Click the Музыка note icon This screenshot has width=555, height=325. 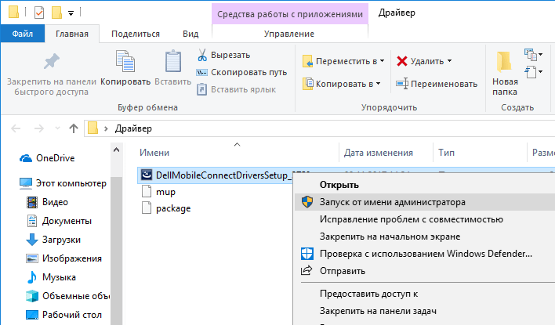tap(32, 277)
